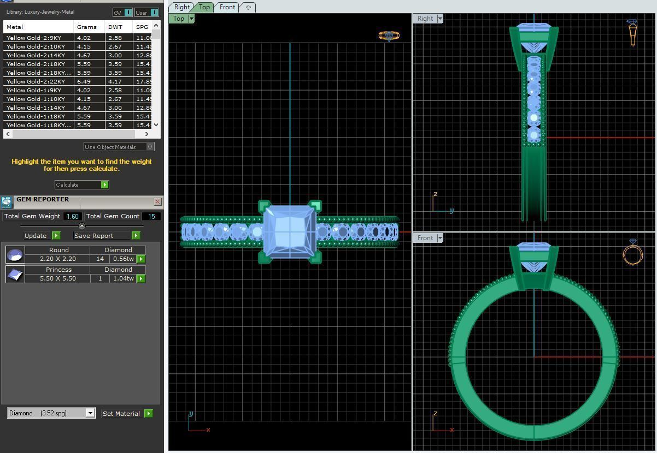Image resolution: width=657 pixels, height=453 pixels.
Task: Click the 0.56tw weight cell
Action: point(123,259)
